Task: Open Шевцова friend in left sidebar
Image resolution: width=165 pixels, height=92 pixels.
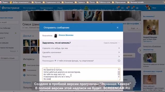Action: pyautogui.click(x=4, y=43)
